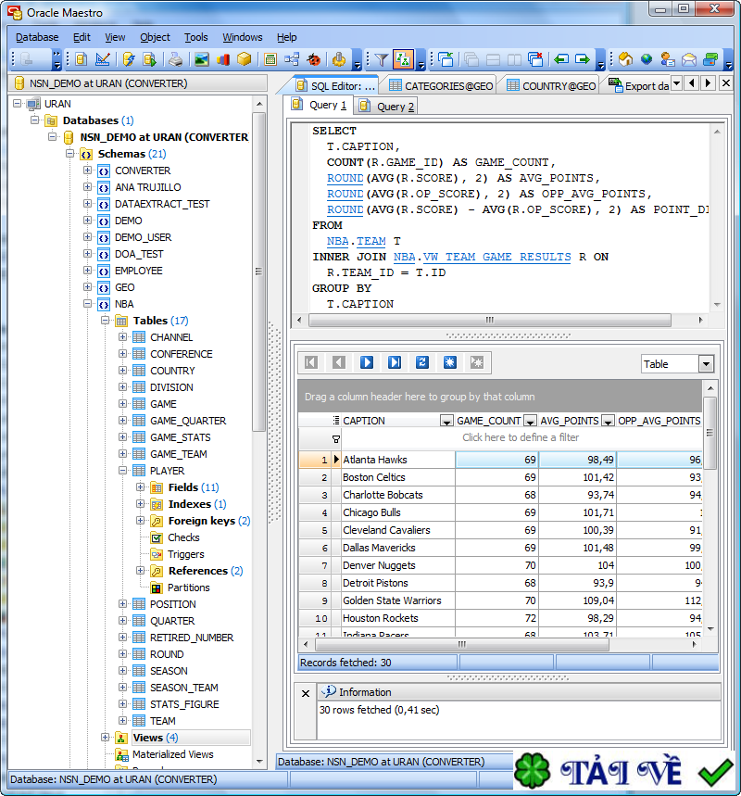
Task: Click the printer icon in the toolbar
Action: [175, 59]
